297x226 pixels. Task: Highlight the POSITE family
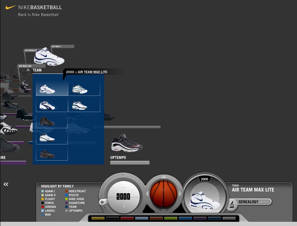click(x=72, y=195)
